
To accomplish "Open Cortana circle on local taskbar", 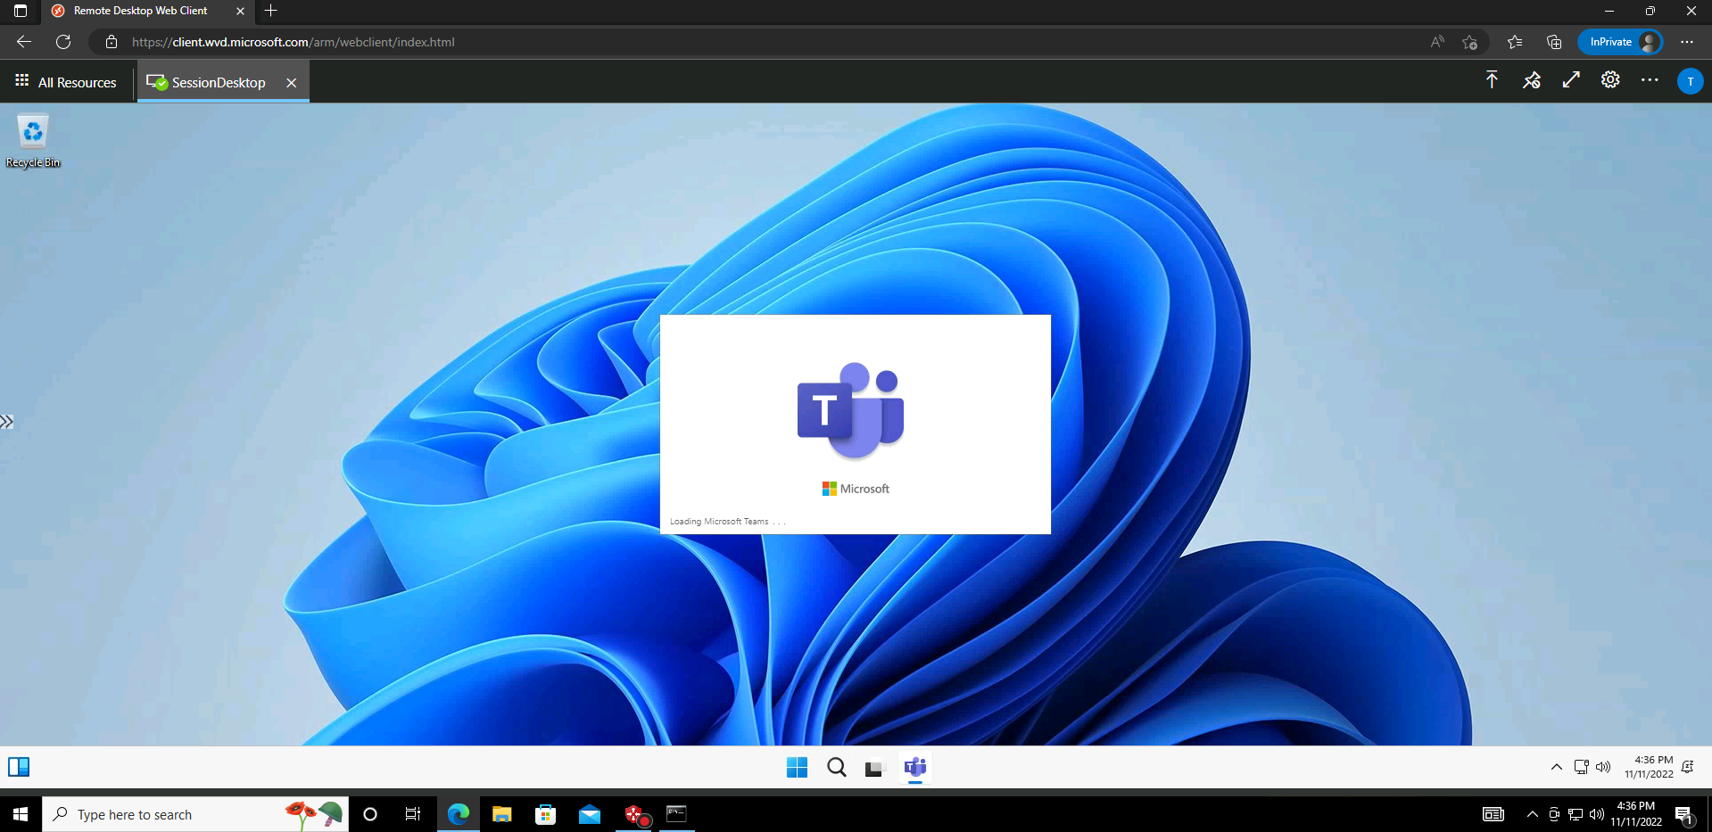I will tap(370, 814).
